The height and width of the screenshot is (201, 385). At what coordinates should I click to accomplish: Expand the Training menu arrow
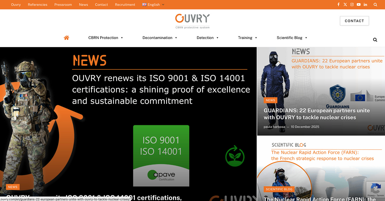pyautogui.click(x=256, y=38)
